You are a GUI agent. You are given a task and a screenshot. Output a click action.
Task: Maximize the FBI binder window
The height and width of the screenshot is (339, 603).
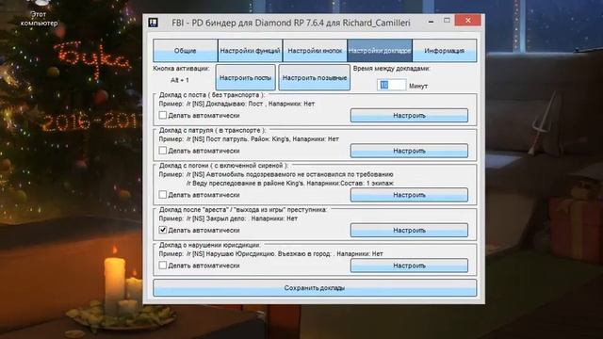[x=447, y=21]
